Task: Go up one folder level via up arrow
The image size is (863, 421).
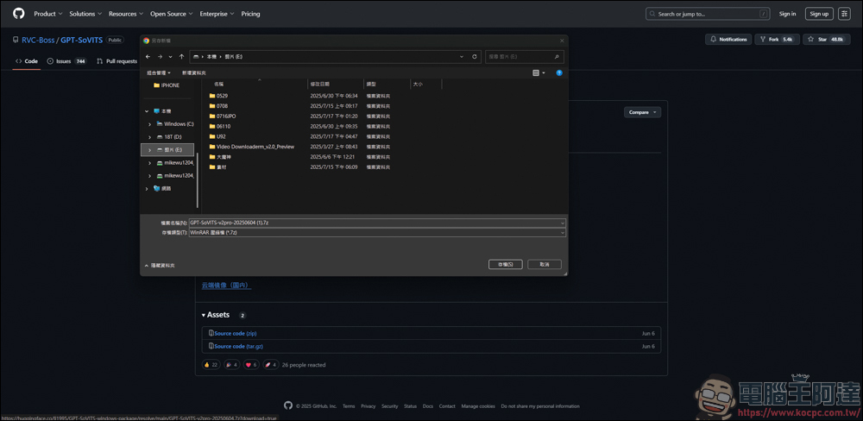Action: click(181, 57)
